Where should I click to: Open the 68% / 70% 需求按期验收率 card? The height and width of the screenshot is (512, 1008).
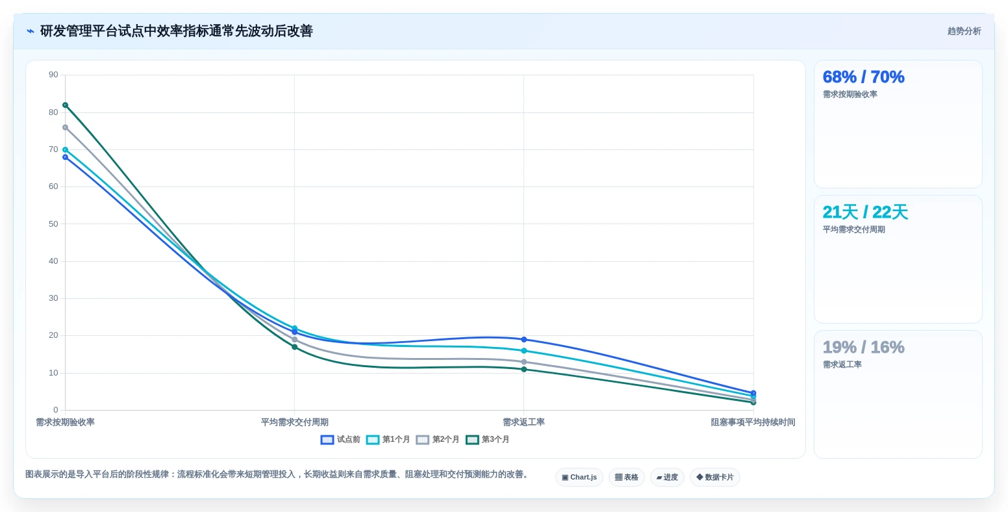(898, 124)
